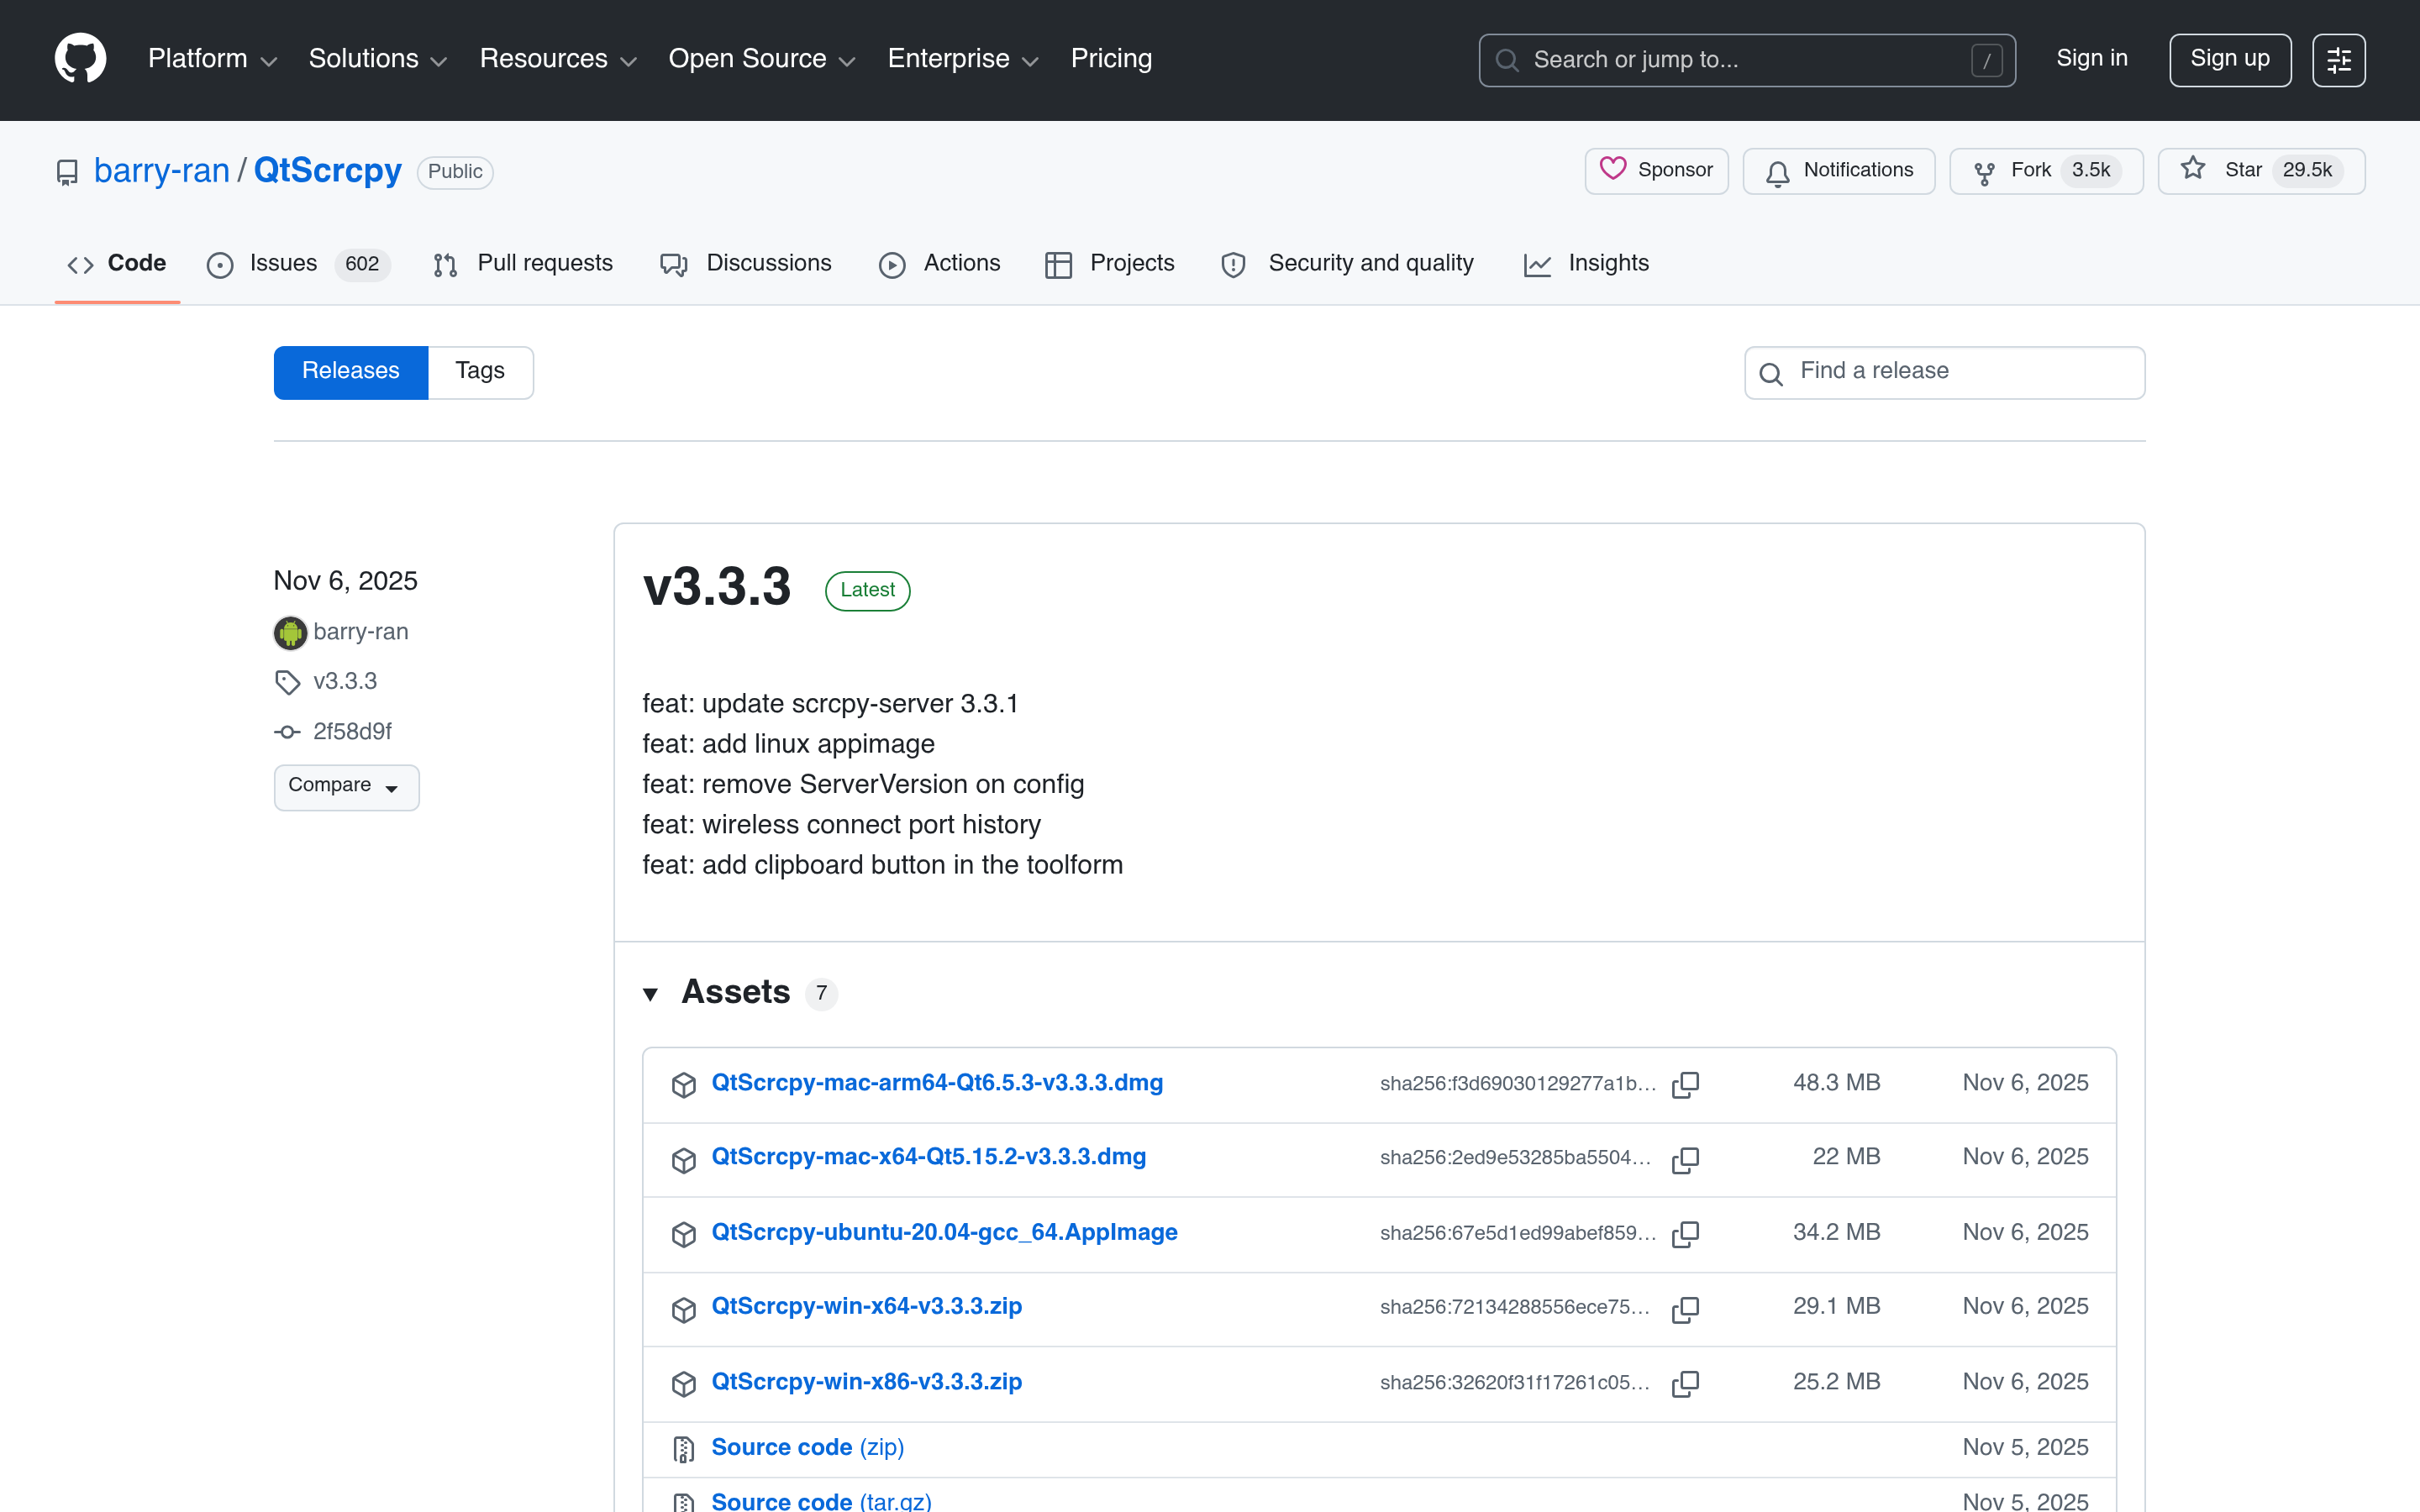Click the bell icon on Notifications
Screen dimensions: 2420x1512
[x=1777, y=174]
